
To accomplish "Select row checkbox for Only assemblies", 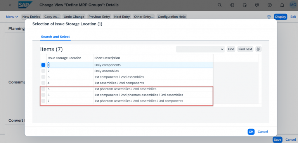I will click(x=43, y=71).
